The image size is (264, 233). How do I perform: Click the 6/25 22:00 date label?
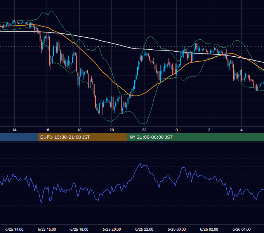pos(144,229)
